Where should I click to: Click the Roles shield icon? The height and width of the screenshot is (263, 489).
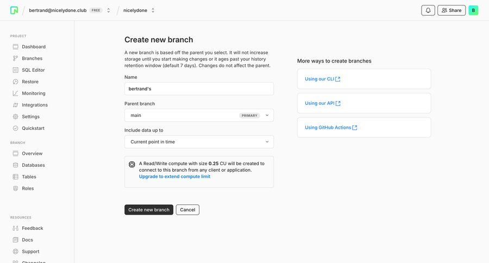(x=16, y=189)
